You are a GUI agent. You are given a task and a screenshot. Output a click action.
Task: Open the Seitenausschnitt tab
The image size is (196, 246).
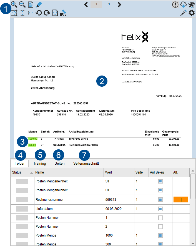pos(86,163)
